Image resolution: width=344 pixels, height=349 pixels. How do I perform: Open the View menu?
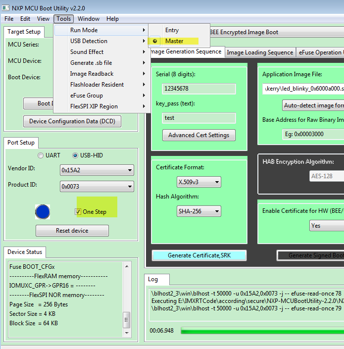point(43,19)
